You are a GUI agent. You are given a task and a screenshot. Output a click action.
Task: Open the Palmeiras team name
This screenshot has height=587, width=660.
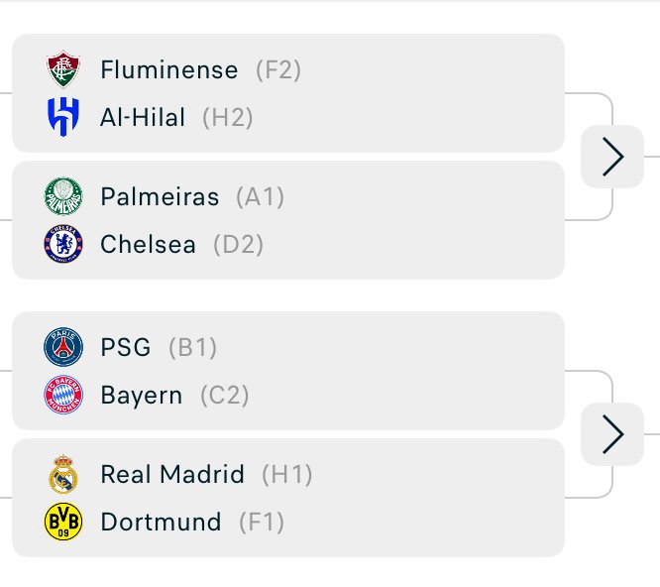[x=160, y=197]
